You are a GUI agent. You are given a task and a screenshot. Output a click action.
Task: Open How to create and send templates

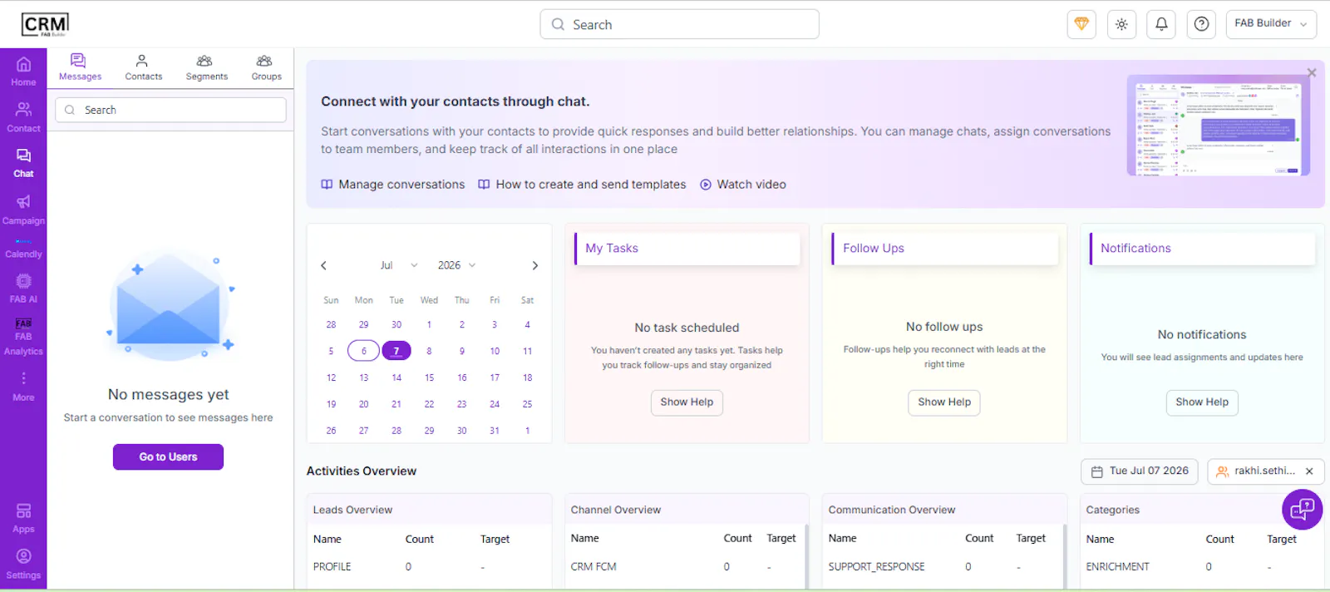click(582, 185)
